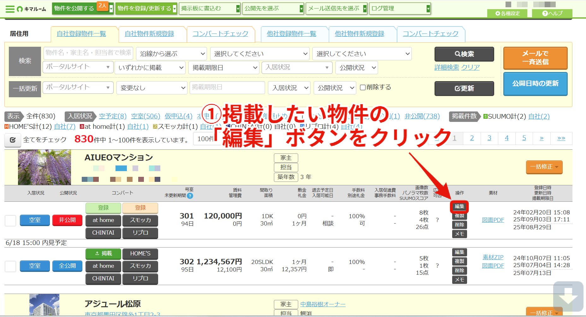This screenshot has height=317, width=586.
Task: Focus the property name search field
Action: click(88, 53)
